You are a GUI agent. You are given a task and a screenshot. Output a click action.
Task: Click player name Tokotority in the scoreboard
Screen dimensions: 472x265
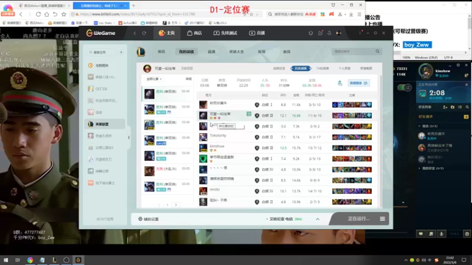pyautogui.click(x=218, y=135)
